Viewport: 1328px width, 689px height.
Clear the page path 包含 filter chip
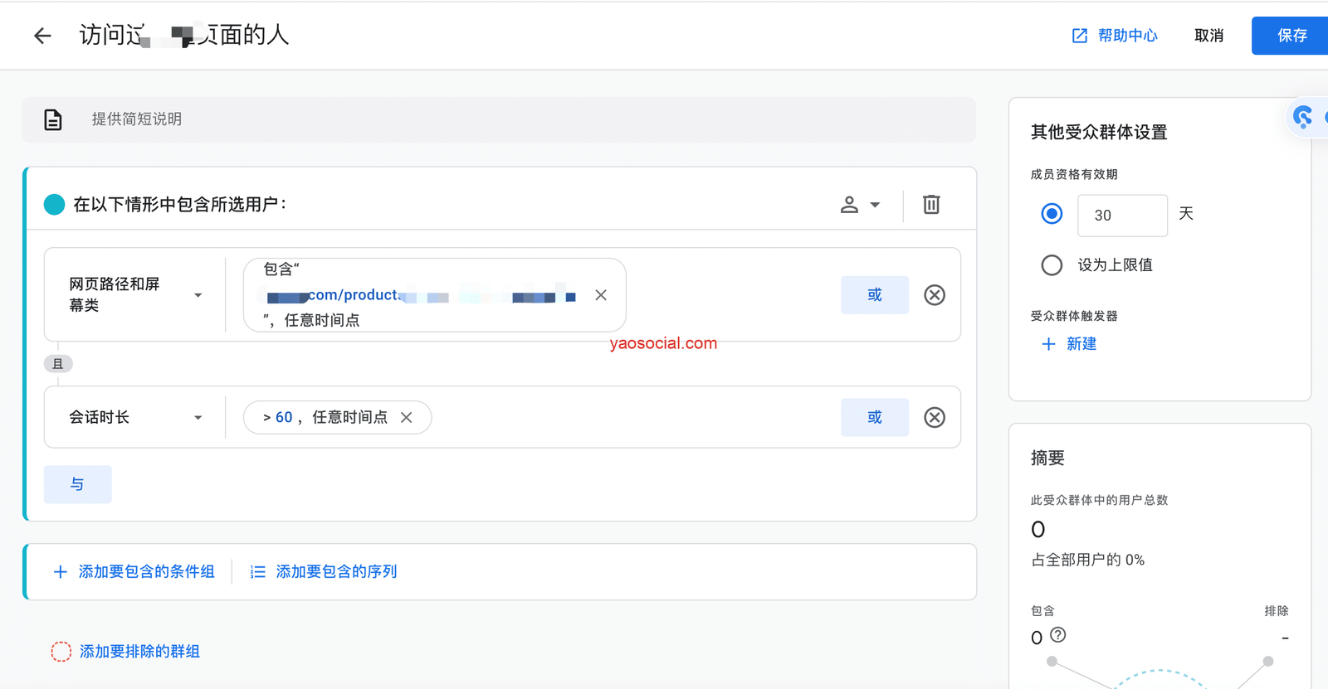click(601, 295)
